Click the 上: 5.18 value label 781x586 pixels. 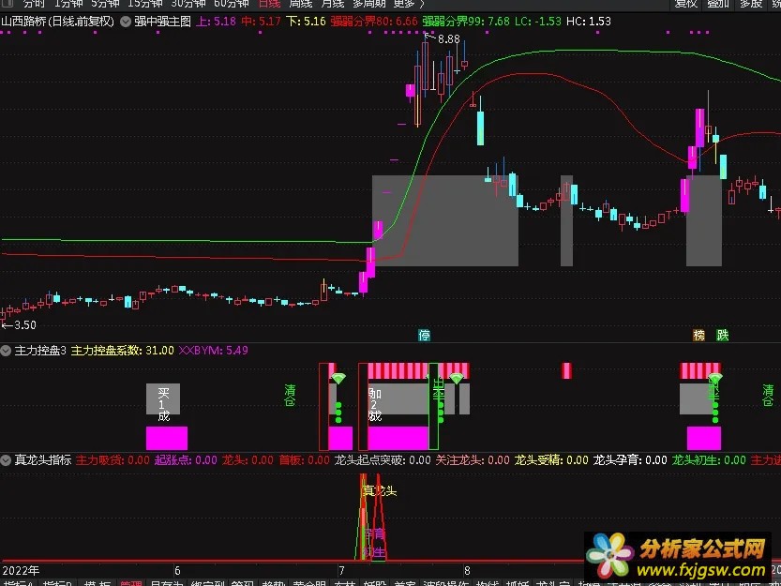click(x=216, y=22)
